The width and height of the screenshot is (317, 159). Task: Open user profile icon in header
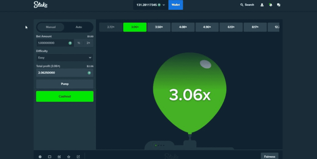point(262,5)
